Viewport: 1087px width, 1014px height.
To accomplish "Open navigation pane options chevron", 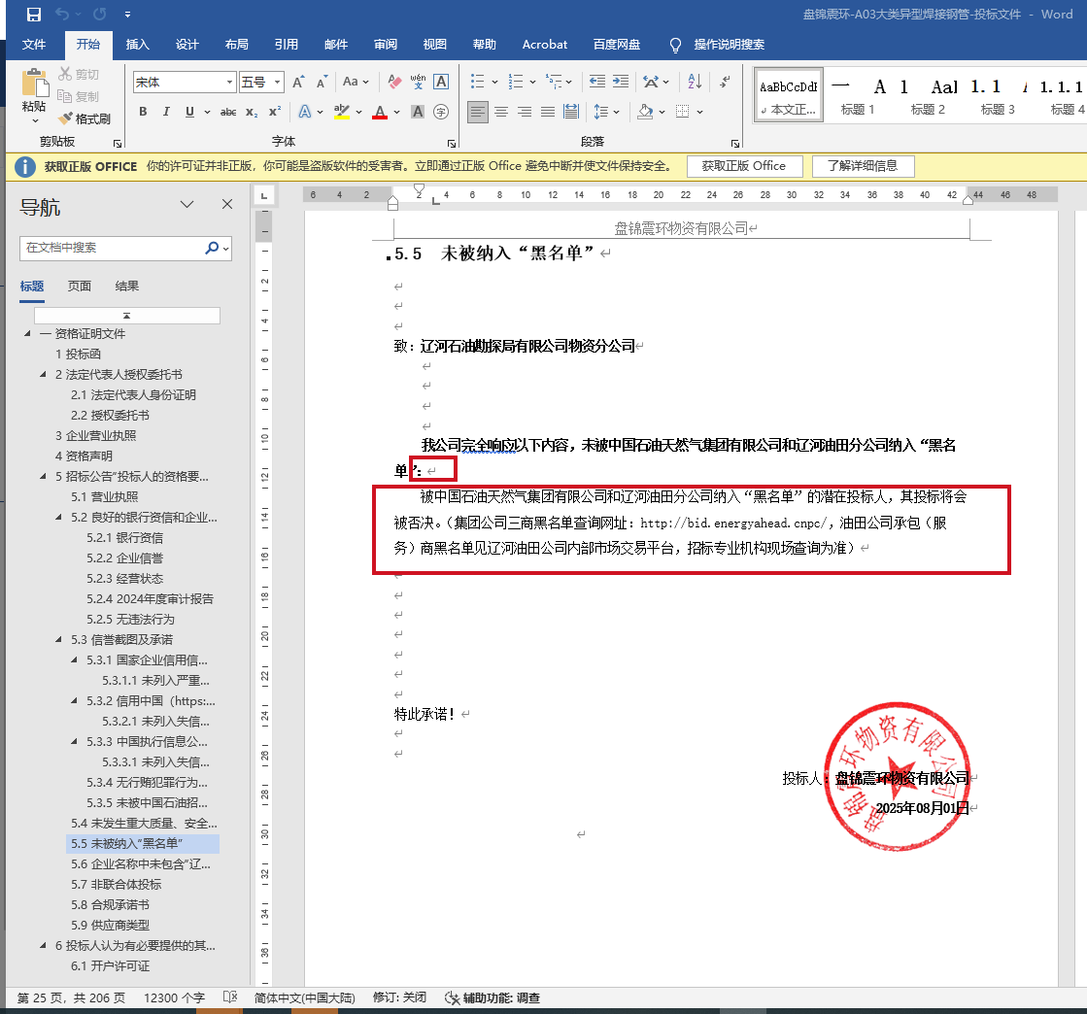I will coord(187,204).
